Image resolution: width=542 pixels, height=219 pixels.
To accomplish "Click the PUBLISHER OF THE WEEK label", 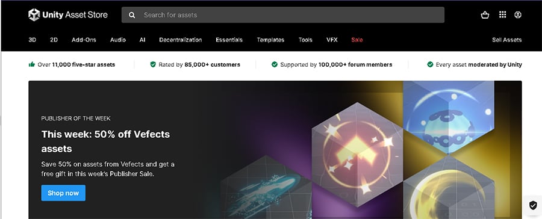I will (76, 118).
